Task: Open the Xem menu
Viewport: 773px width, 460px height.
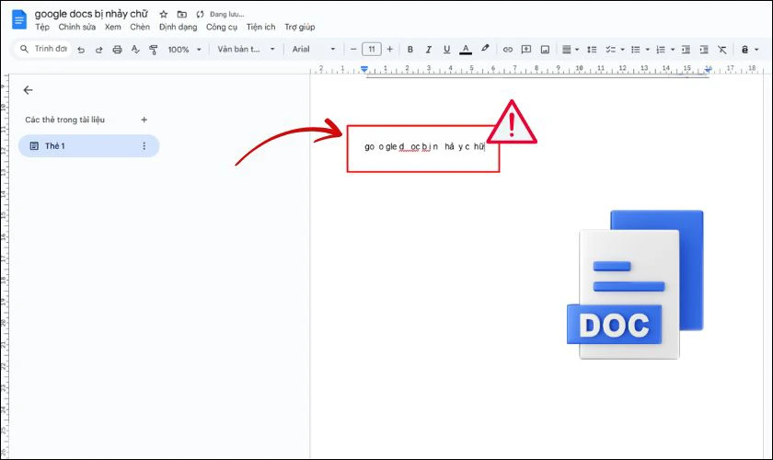Action: 112,27
